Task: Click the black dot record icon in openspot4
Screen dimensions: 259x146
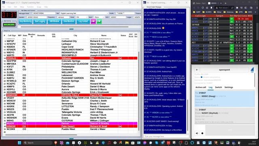Action: tap(202, 133)
